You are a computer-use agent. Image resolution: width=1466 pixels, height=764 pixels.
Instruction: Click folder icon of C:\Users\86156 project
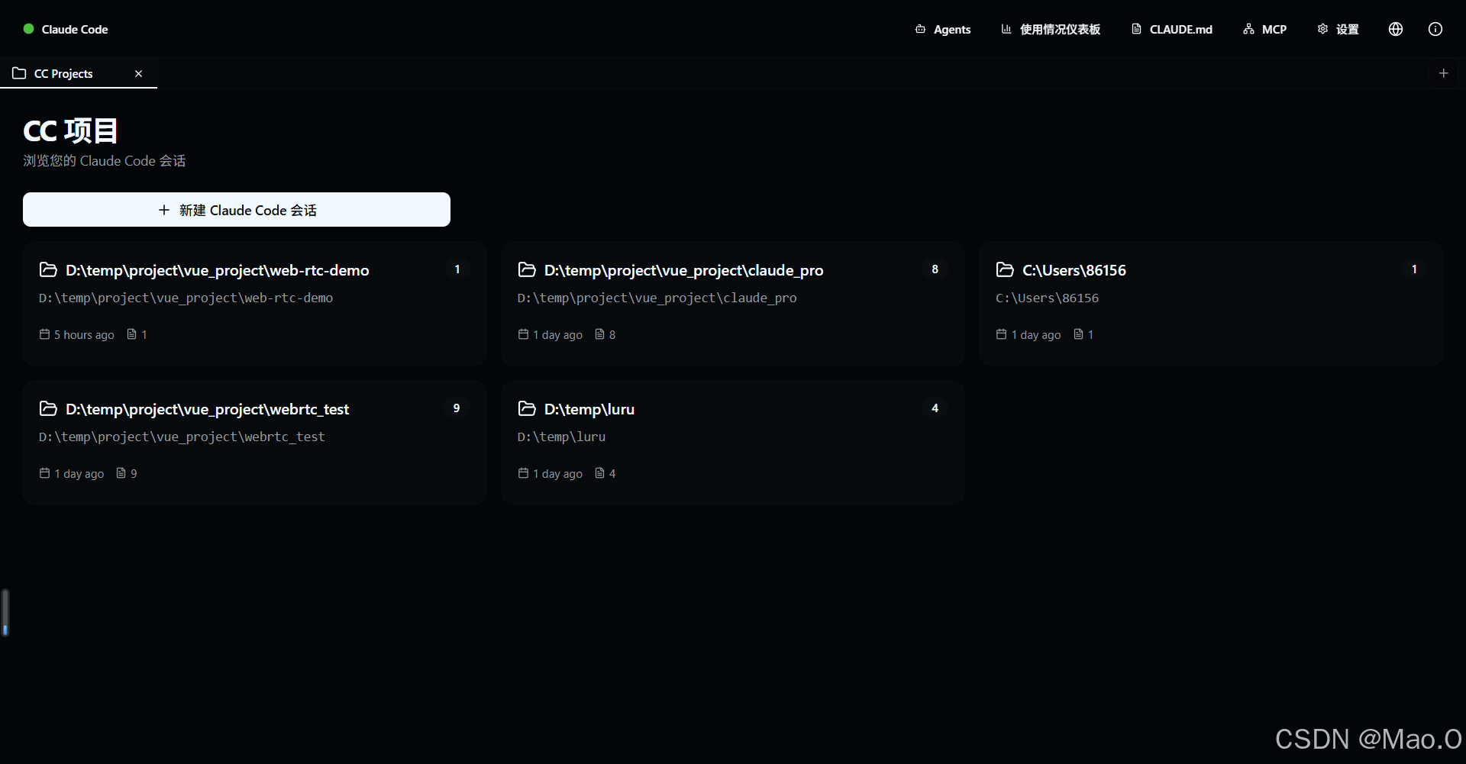[x=1005, y=269]
